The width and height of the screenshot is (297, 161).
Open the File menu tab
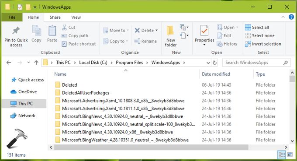click(12, 17)
